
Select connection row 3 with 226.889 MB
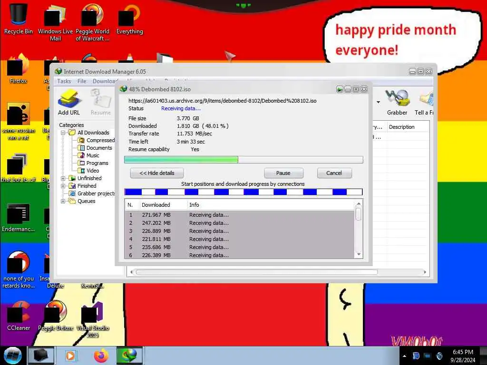tap(240, 231)
